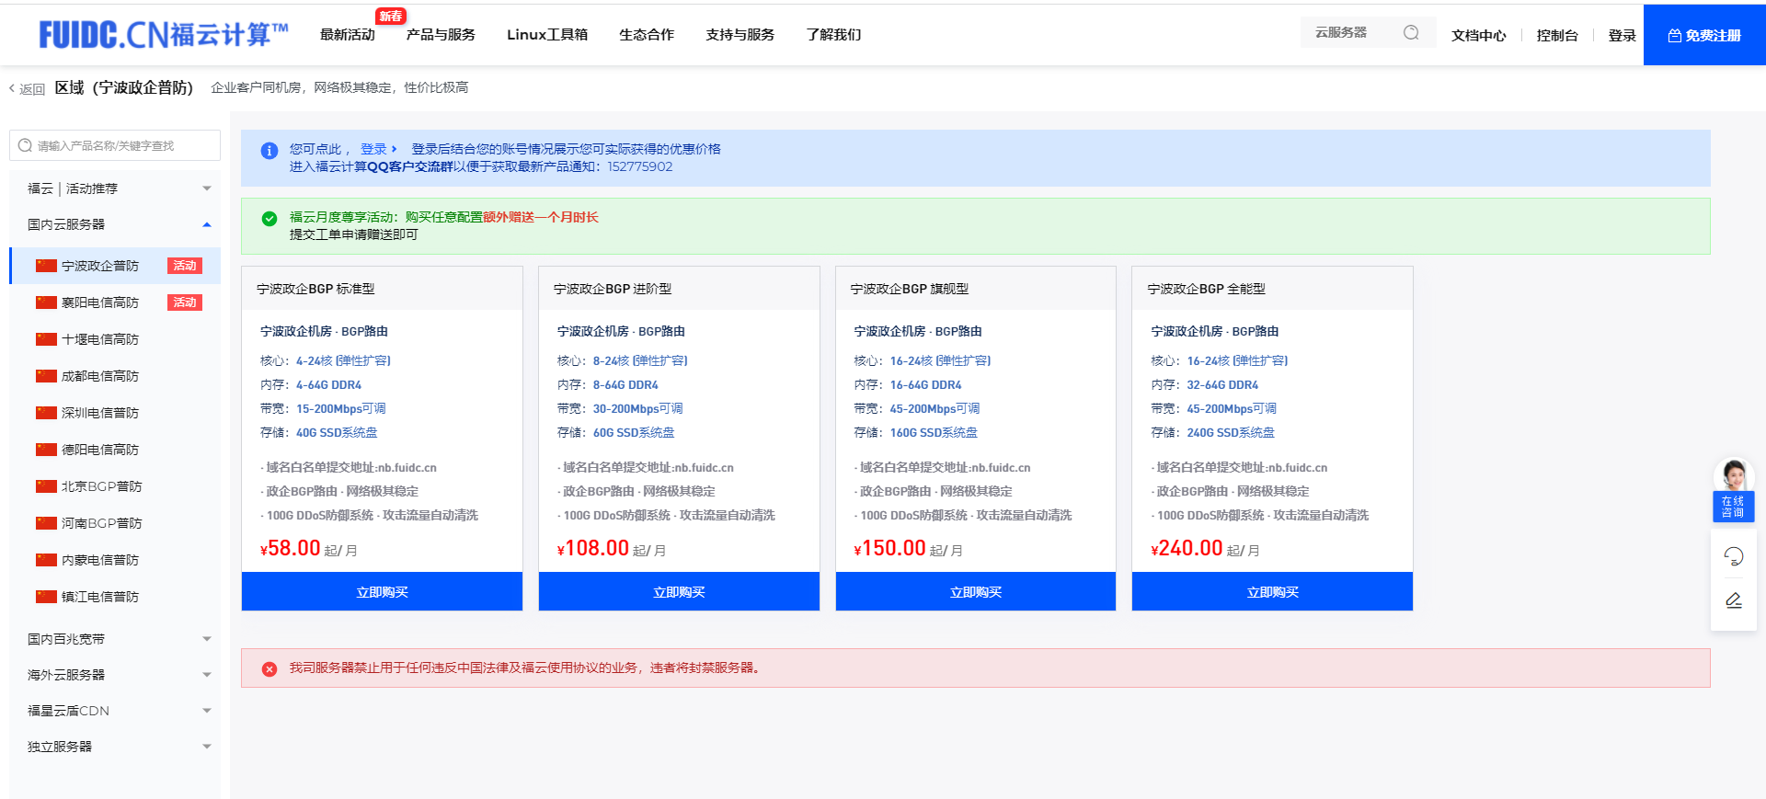
Task: Click 登录 in the top header
Action: click(x=1622, y=36)
